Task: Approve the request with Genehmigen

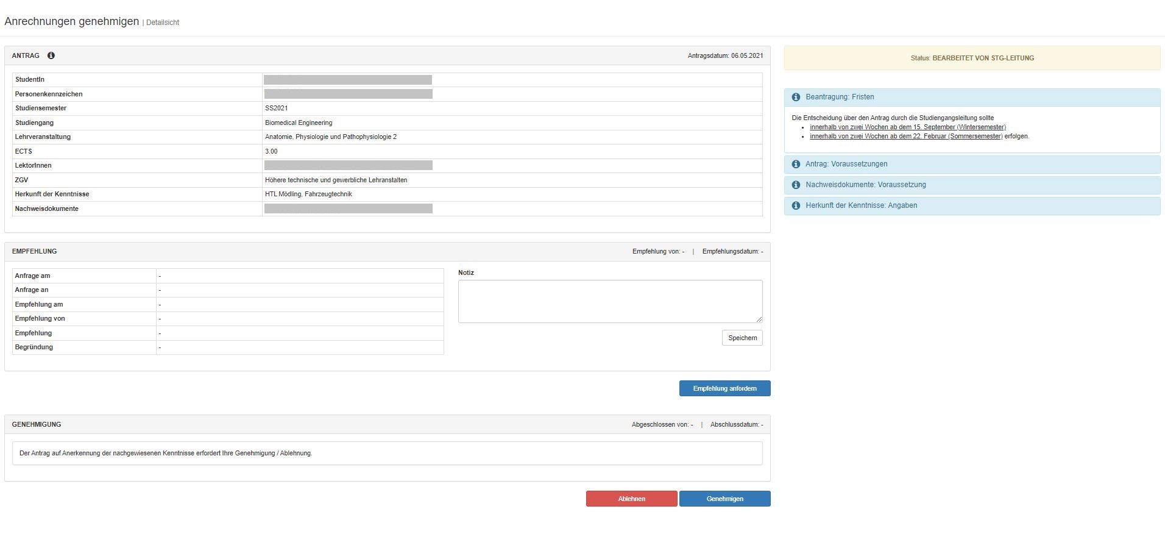Action: [724, 499]
